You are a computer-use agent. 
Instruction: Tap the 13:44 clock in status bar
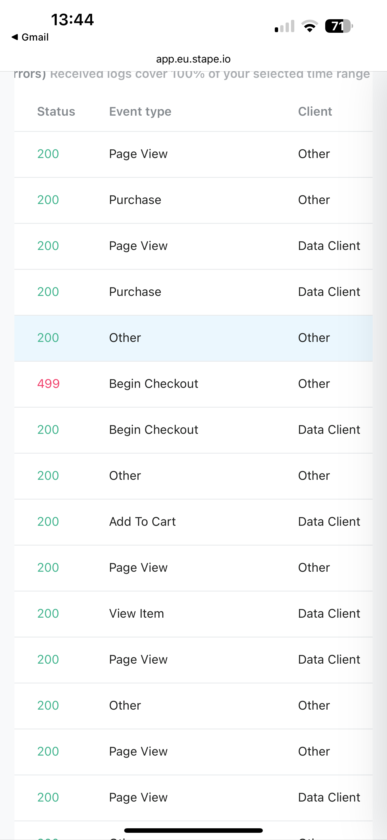click(72, 20)
